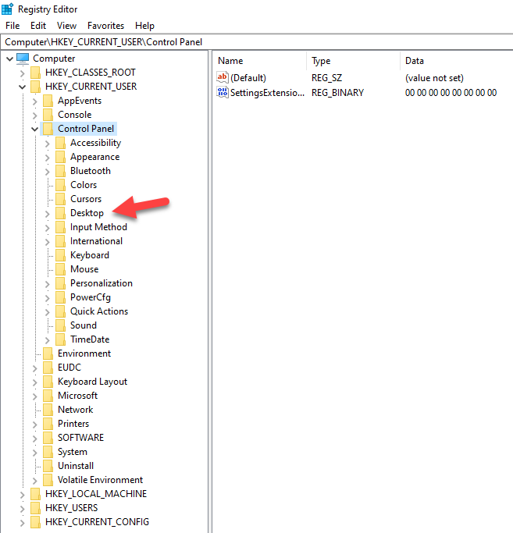Viewport: 513px width, 533px height.
Task: Expand the Desktop key chevron
Action: [47, 213]
